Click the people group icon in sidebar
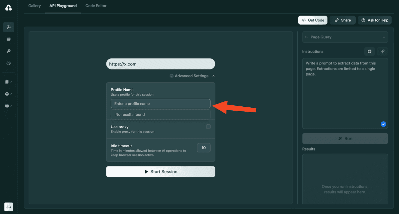399x214 pixels. point(9,63)
